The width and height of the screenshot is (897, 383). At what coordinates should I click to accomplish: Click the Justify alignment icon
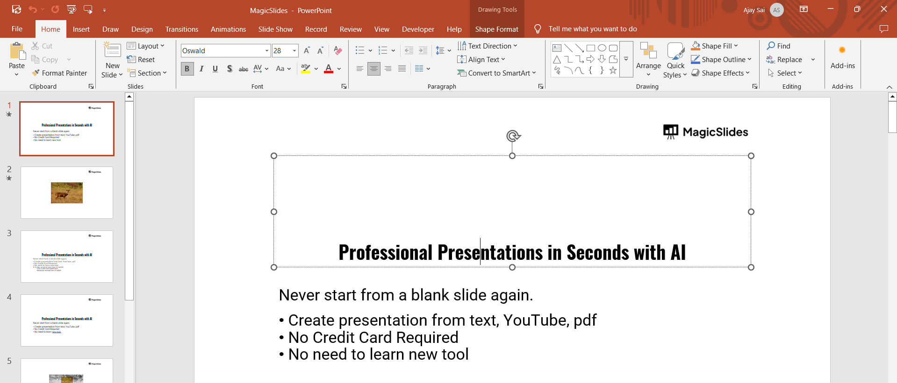tap(402, 69)
